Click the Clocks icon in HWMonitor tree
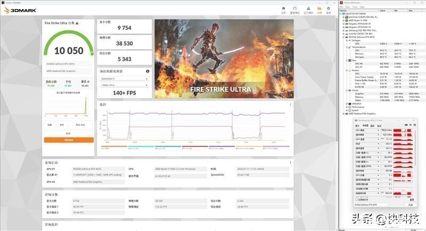 pyautogui.click(x=350, y=90)
